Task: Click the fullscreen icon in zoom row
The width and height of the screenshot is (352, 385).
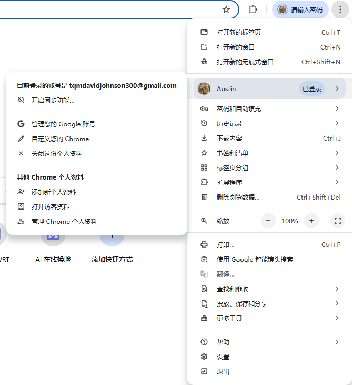Action: tap(338, 221)
